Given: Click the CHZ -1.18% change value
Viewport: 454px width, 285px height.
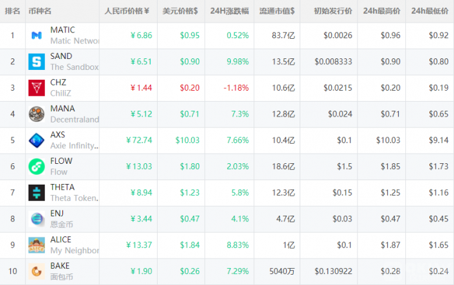Looking at the screenshot, I should pos(236,88).
